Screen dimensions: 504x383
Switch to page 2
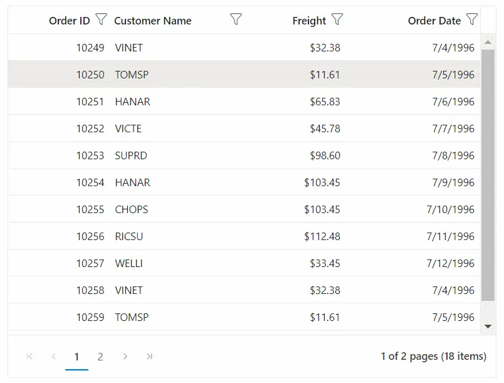(x=100, y=356)
